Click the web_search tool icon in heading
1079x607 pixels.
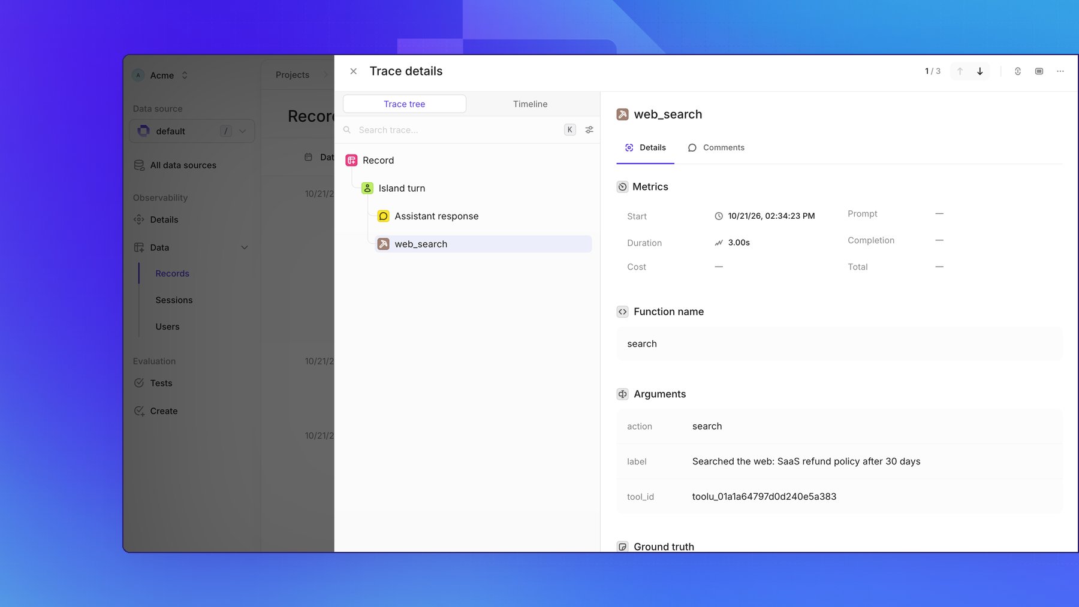click(623, 114)
